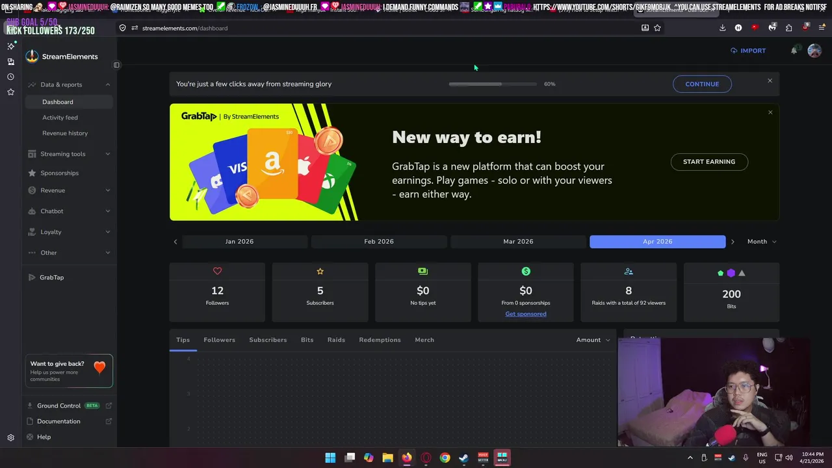This screenshot has width=832, height=468.
Task: Open the Amount dropdown
Action: 593,340
